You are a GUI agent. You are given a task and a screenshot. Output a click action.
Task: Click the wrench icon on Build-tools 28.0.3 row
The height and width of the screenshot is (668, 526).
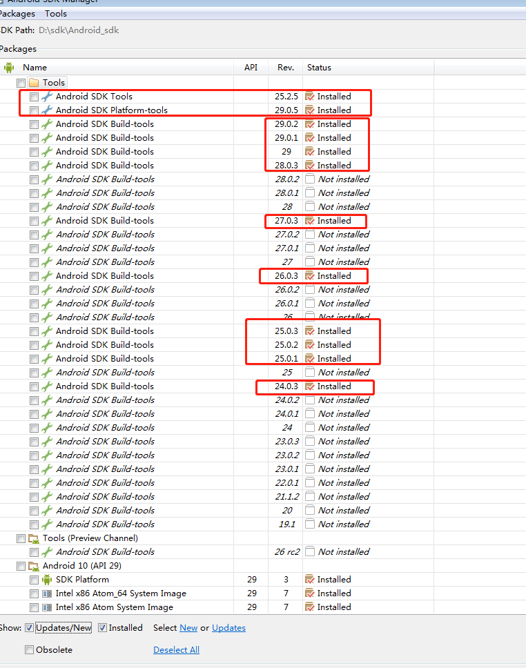47,166
